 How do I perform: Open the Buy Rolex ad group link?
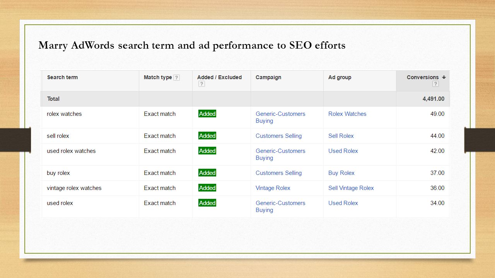[341, 173]
